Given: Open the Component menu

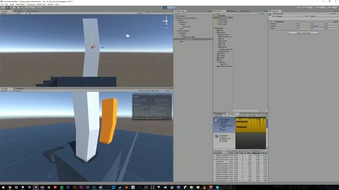Looking at the screenshot, I should tap(31, 4).
